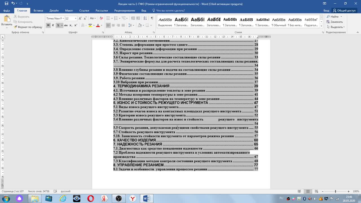Open the font name dropdown

[x=63, y=18]
